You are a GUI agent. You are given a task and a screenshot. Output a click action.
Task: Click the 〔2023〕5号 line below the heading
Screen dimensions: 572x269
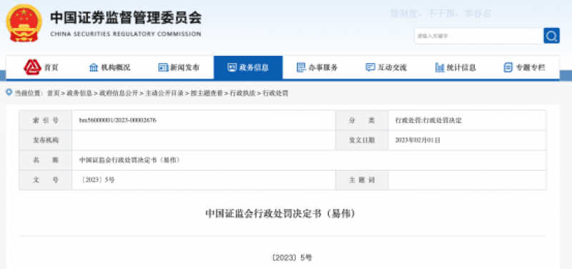pos(292,258)
